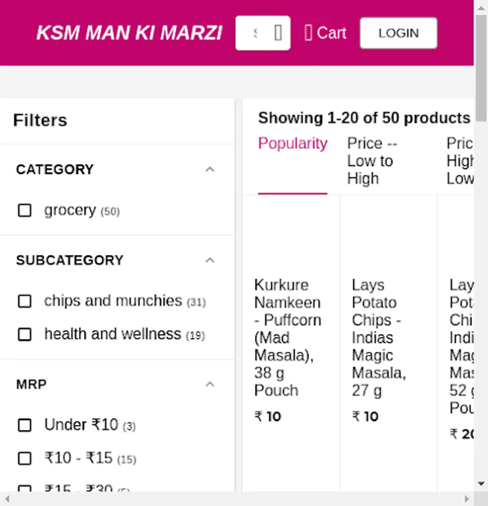Click the vertical scrollbar thumb
The height and width of the screenshot is (506, 488).
pyautogui.click(x=481, y=67)
